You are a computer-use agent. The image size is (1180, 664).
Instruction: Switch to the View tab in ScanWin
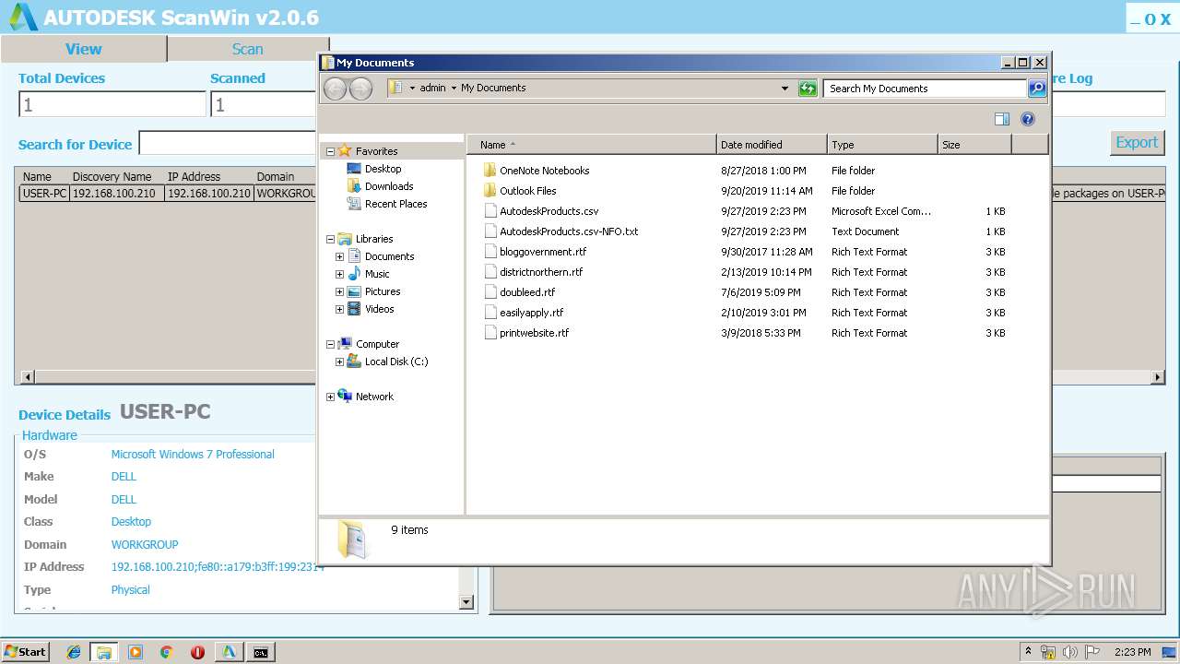(x=84, y=49)
